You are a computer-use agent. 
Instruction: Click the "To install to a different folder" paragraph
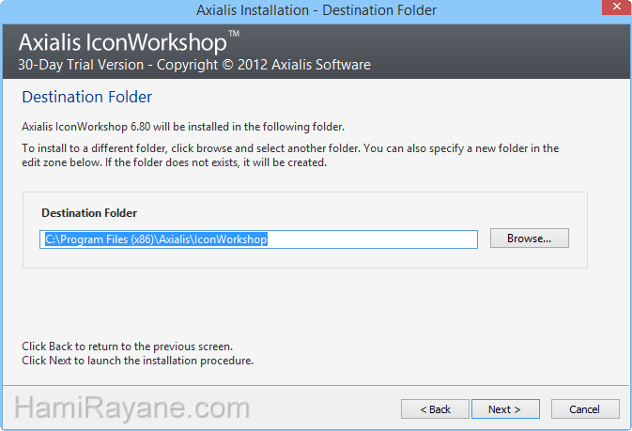coord(290,156)
